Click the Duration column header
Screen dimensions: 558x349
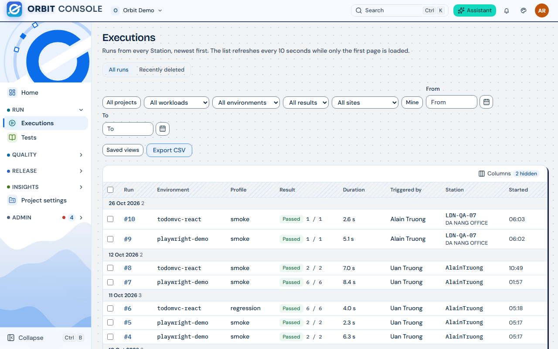[x=354, y=190]
